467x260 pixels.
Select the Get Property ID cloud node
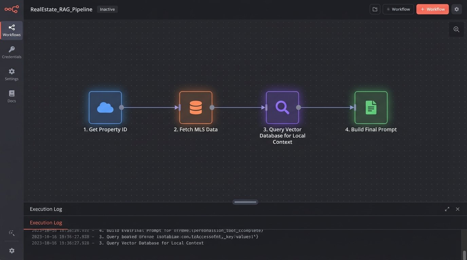tap(105, 108)
